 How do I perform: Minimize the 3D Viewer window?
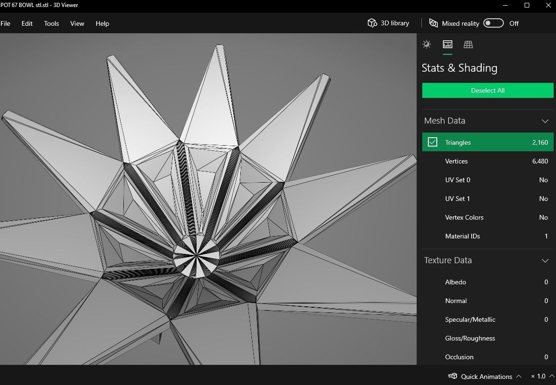point(506,5)
